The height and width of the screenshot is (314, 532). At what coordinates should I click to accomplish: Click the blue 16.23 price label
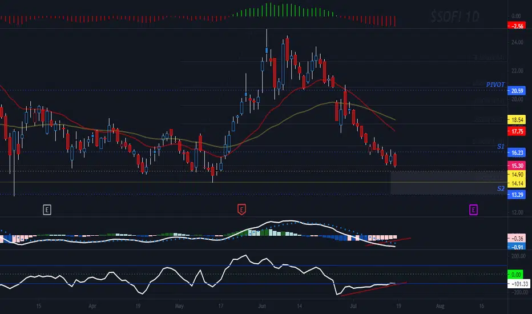click(517, 152)
